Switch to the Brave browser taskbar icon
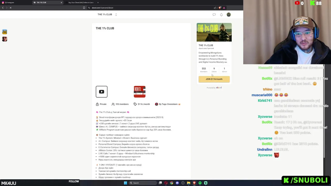Screen dimensions: 331x186 pyautogui.click(x=194, y=183)
